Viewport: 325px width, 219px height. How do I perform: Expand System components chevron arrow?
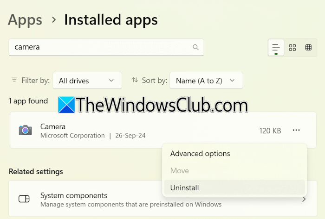(x=304, y=199)
